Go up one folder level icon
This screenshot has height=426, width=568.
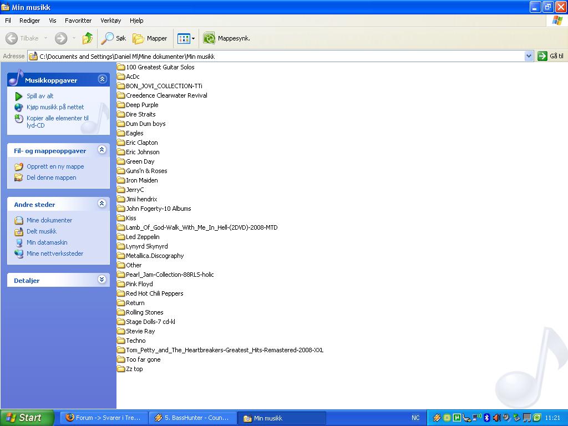click(x=87, y=38)
